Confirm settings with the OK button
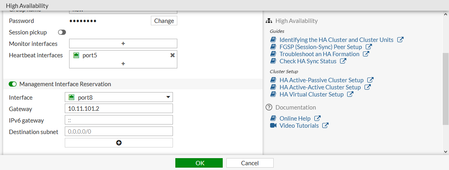The image size is (449, 170). [199, 163]
